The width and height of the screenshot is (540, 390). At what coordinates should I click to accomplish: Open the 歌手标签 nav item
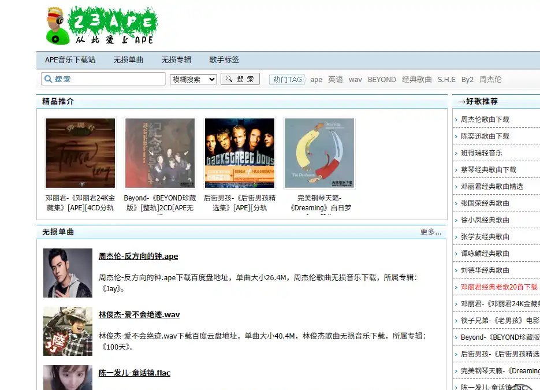pyautogui.click(x=224, y=60)
